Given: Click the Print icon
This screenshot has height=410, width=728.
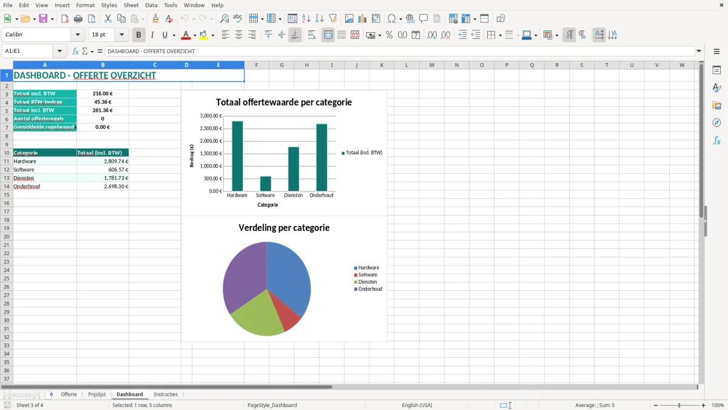Looking at the screenshot, I should (x=78, y=19).
